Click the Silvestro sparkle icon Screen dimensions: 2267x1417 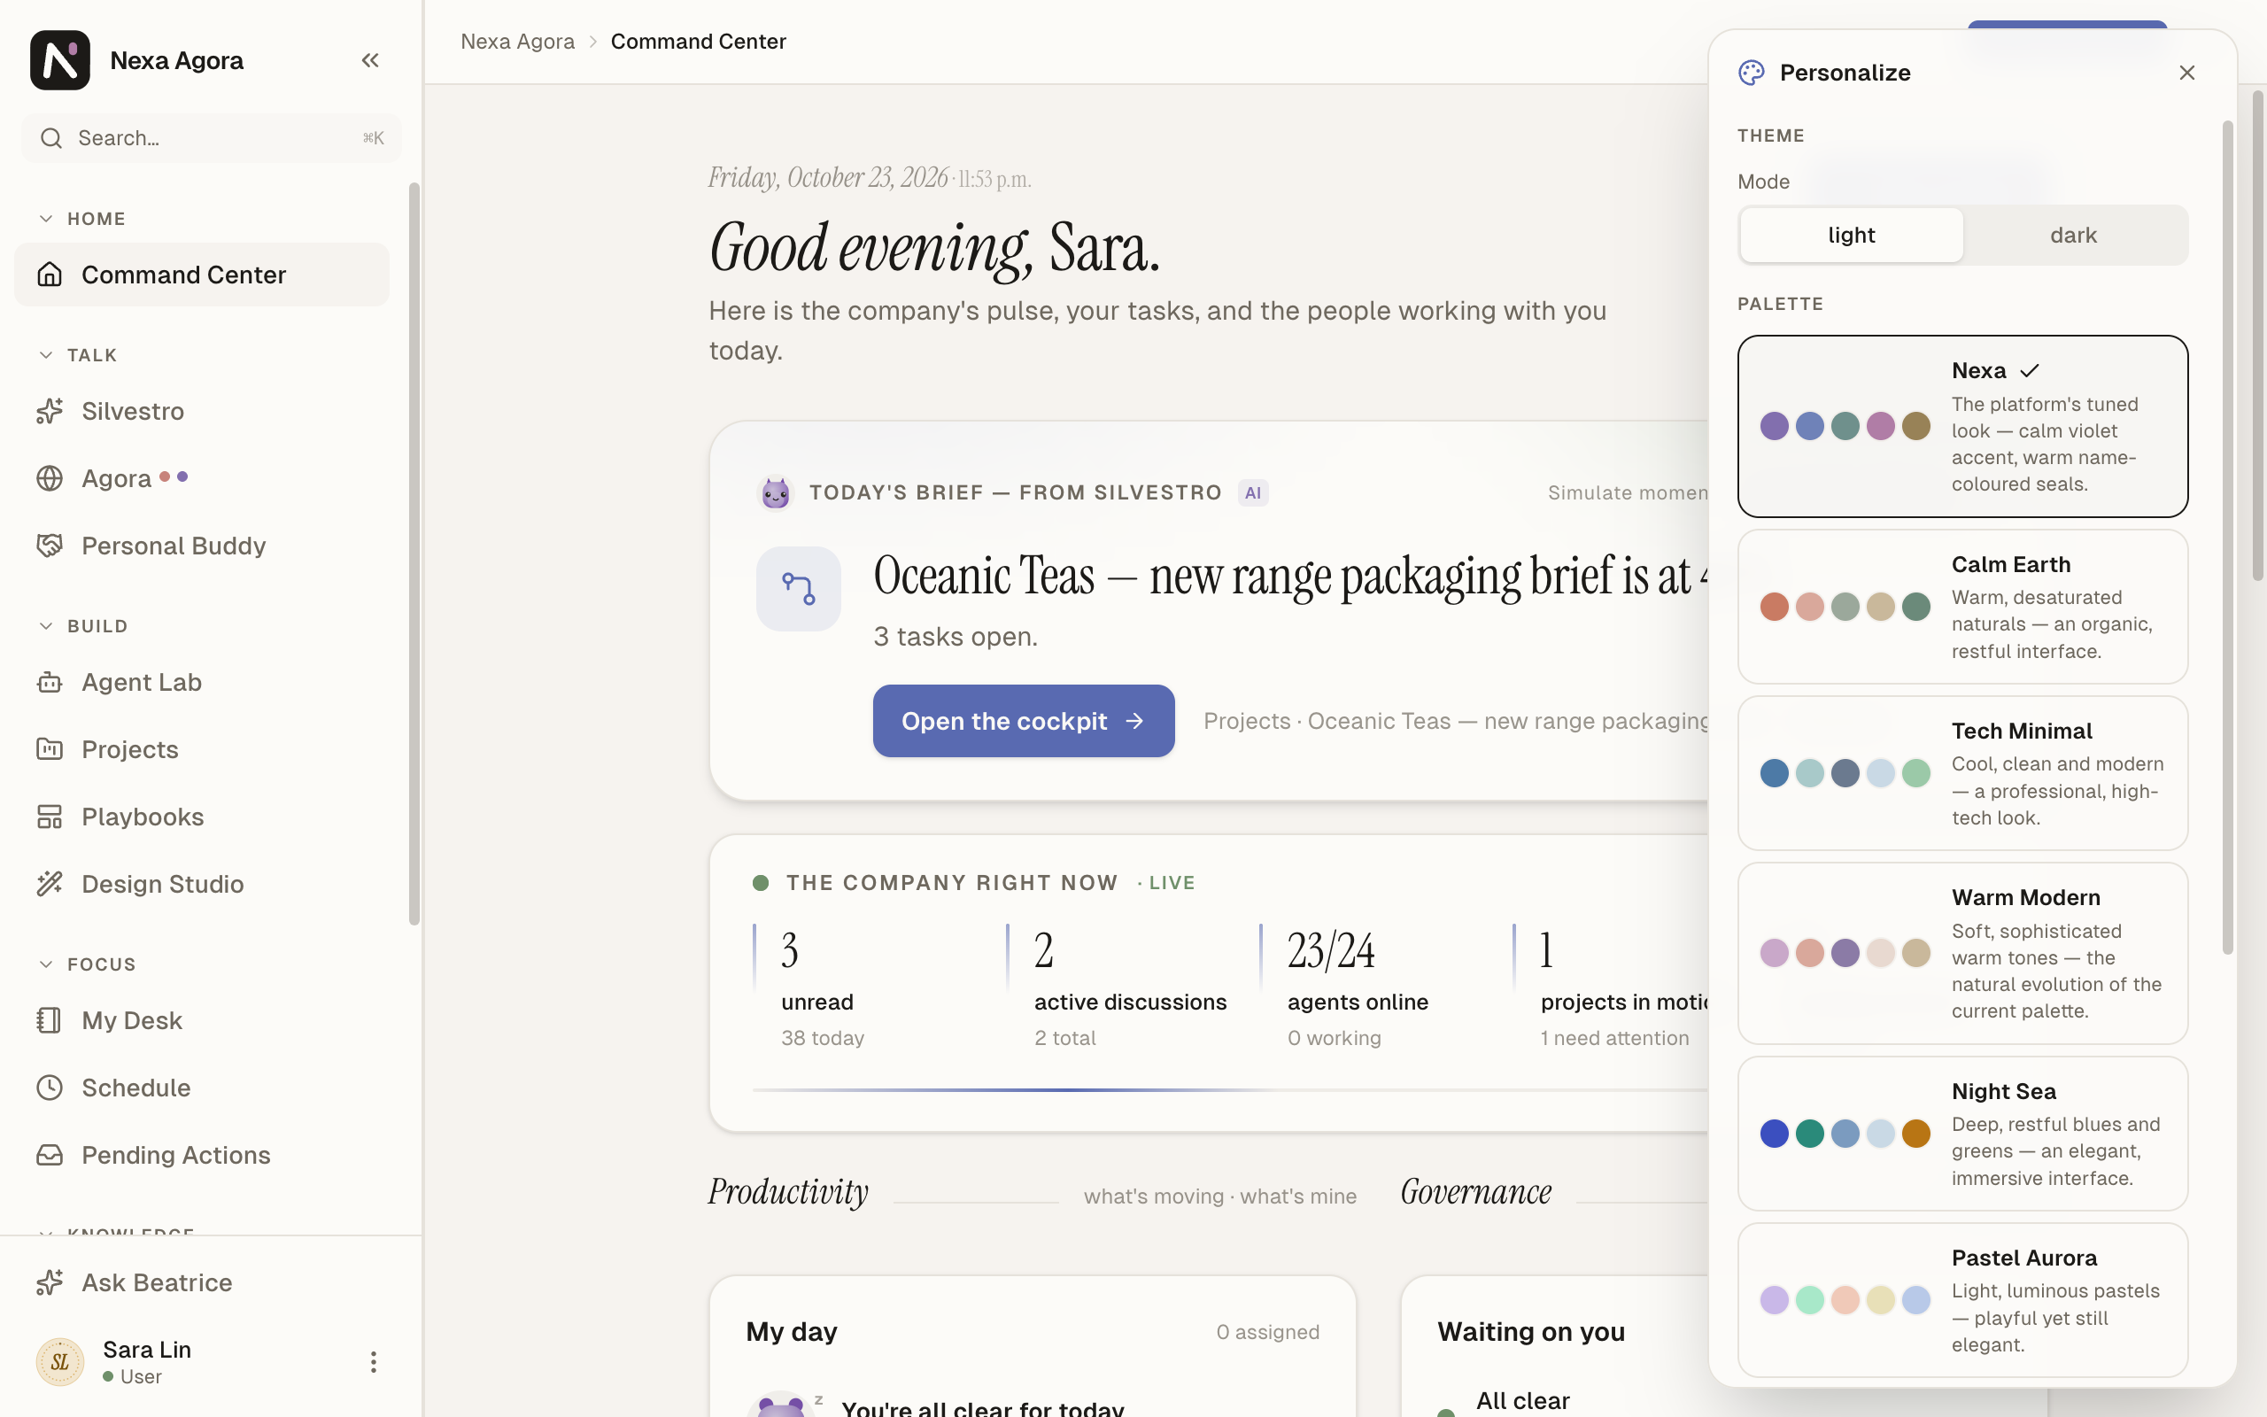tap(50, 412)
